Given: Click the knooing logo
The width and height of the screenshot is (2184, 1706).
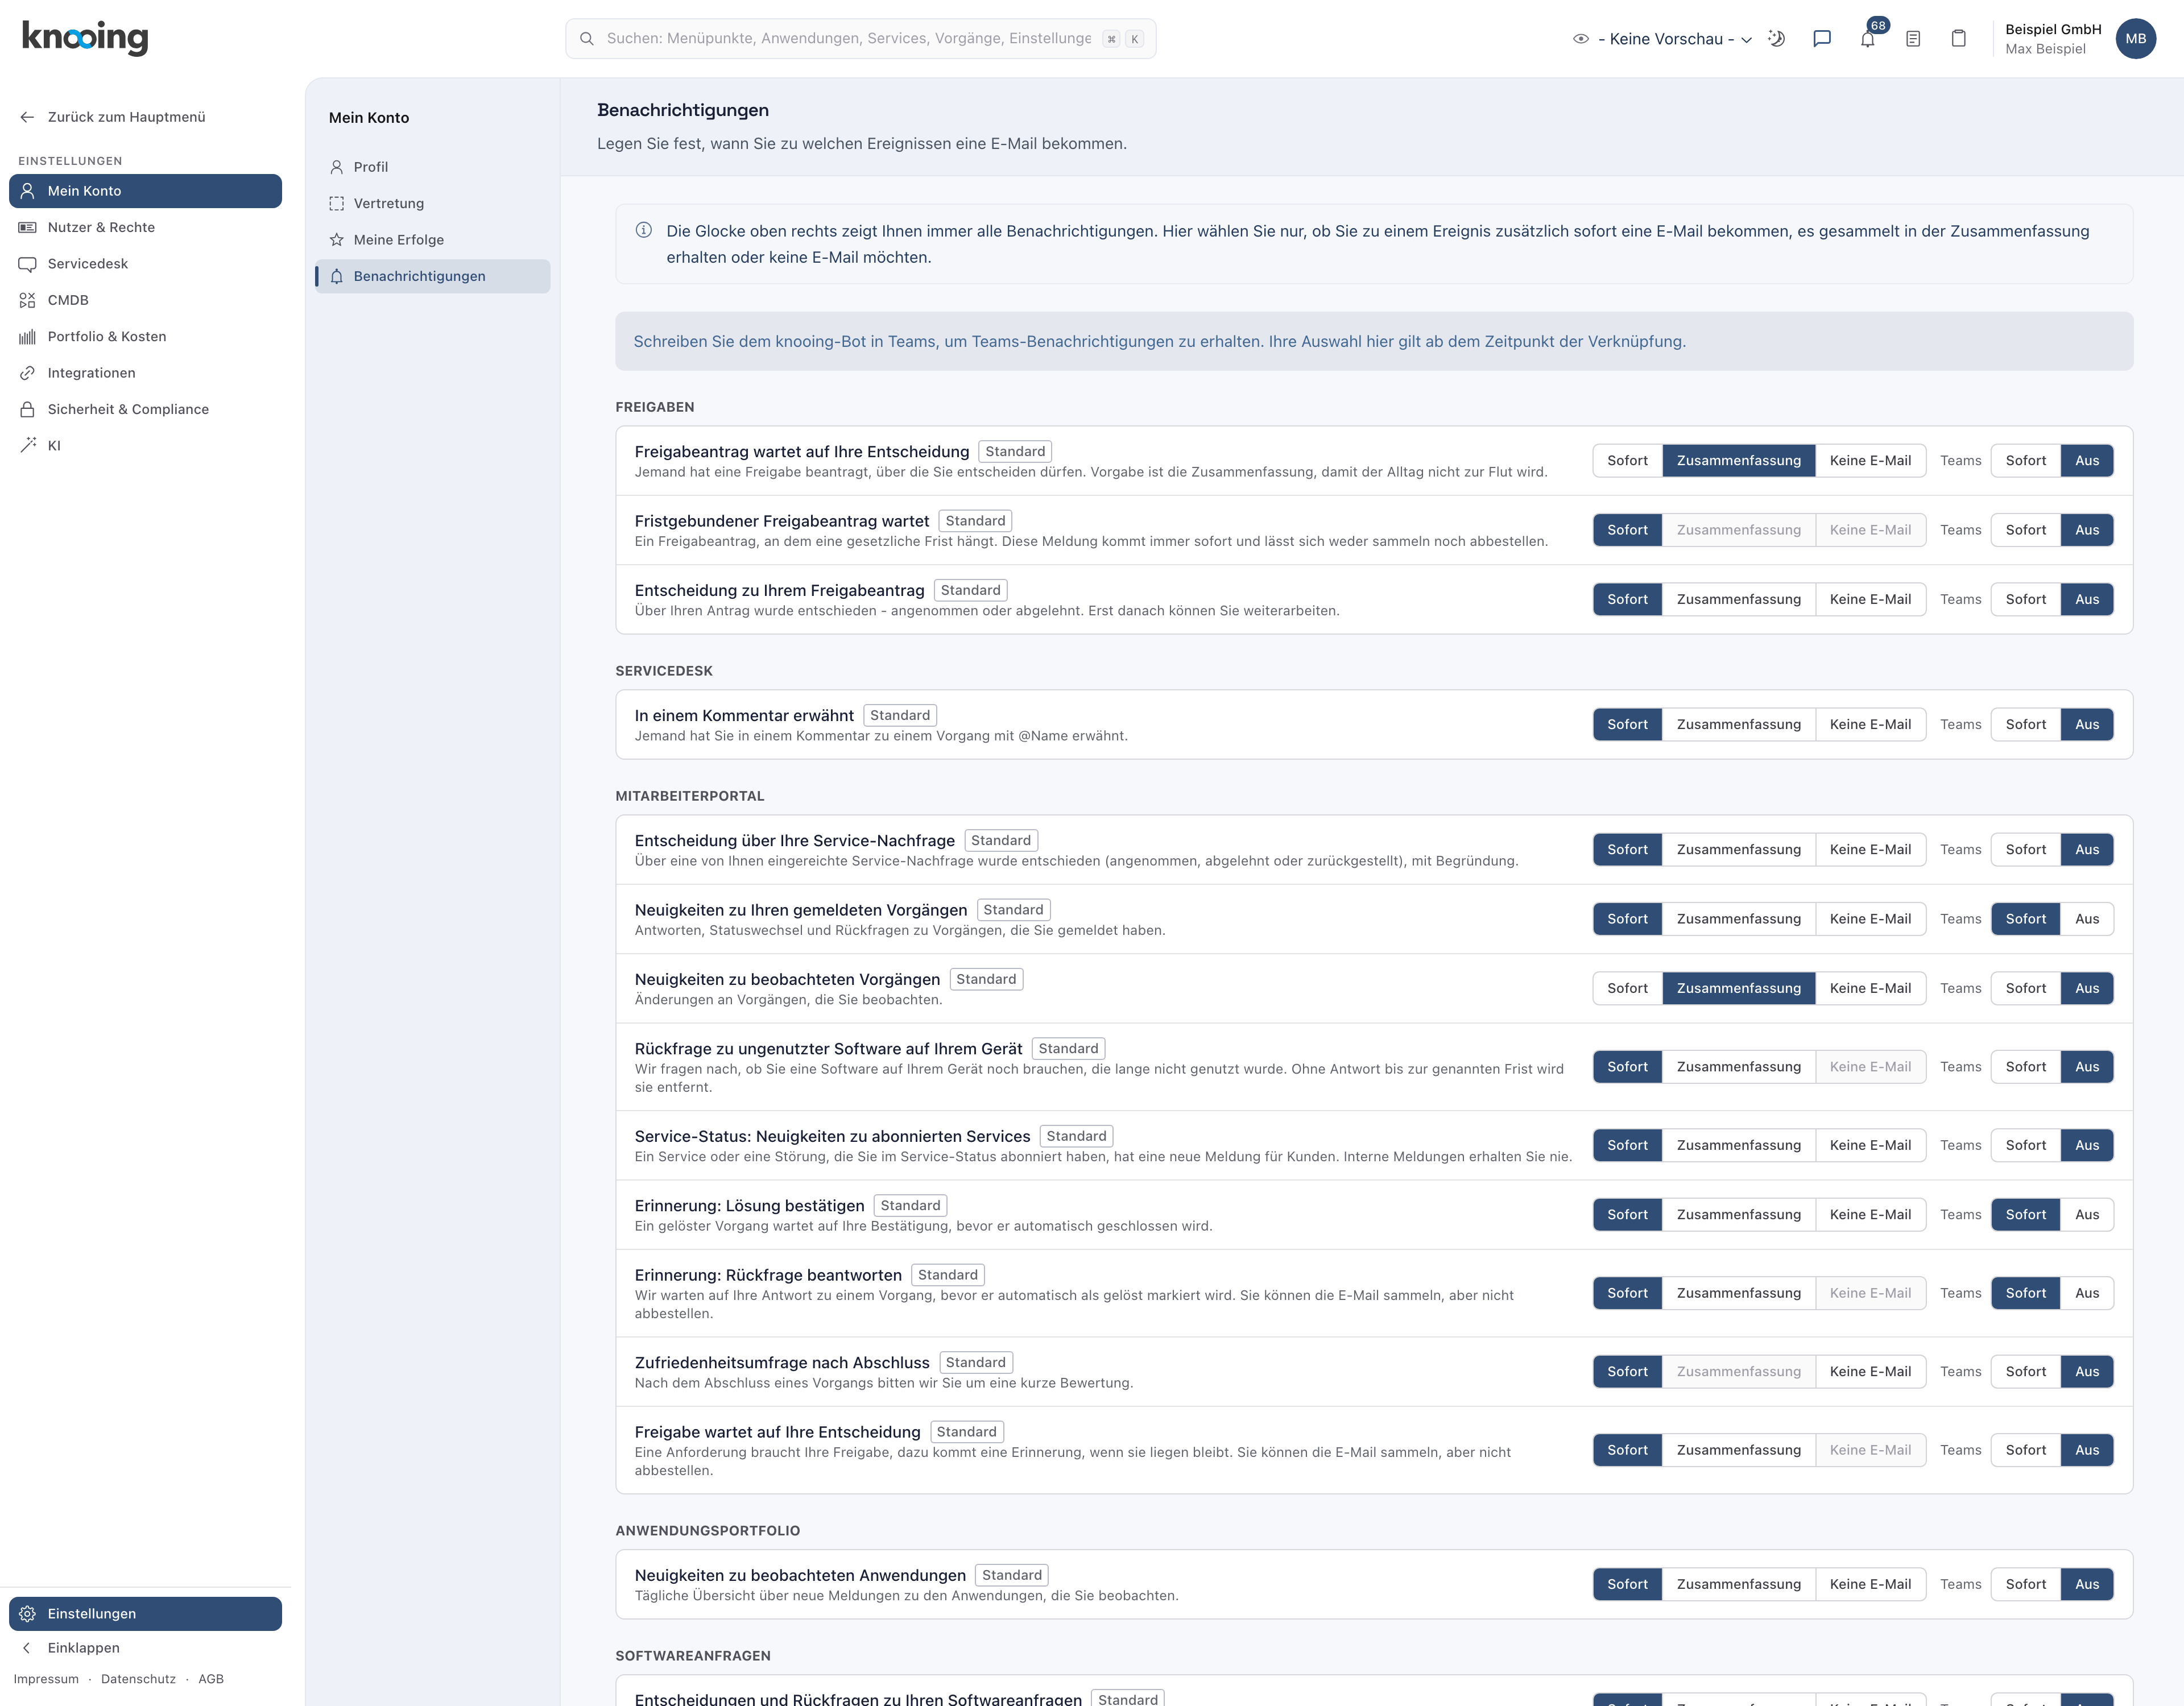Looking at the screenshot, I should tap(85, 37).
